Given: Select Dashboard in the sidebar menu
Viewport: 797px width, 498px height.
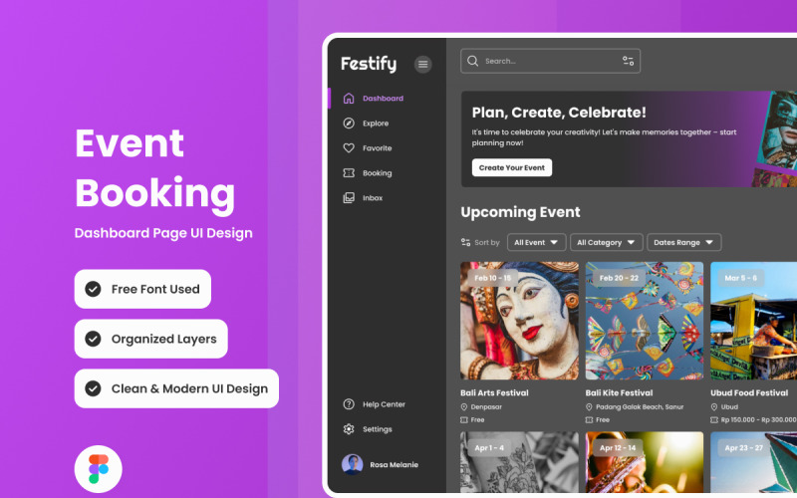Looking at the screenshot, I should pos(383,99).
